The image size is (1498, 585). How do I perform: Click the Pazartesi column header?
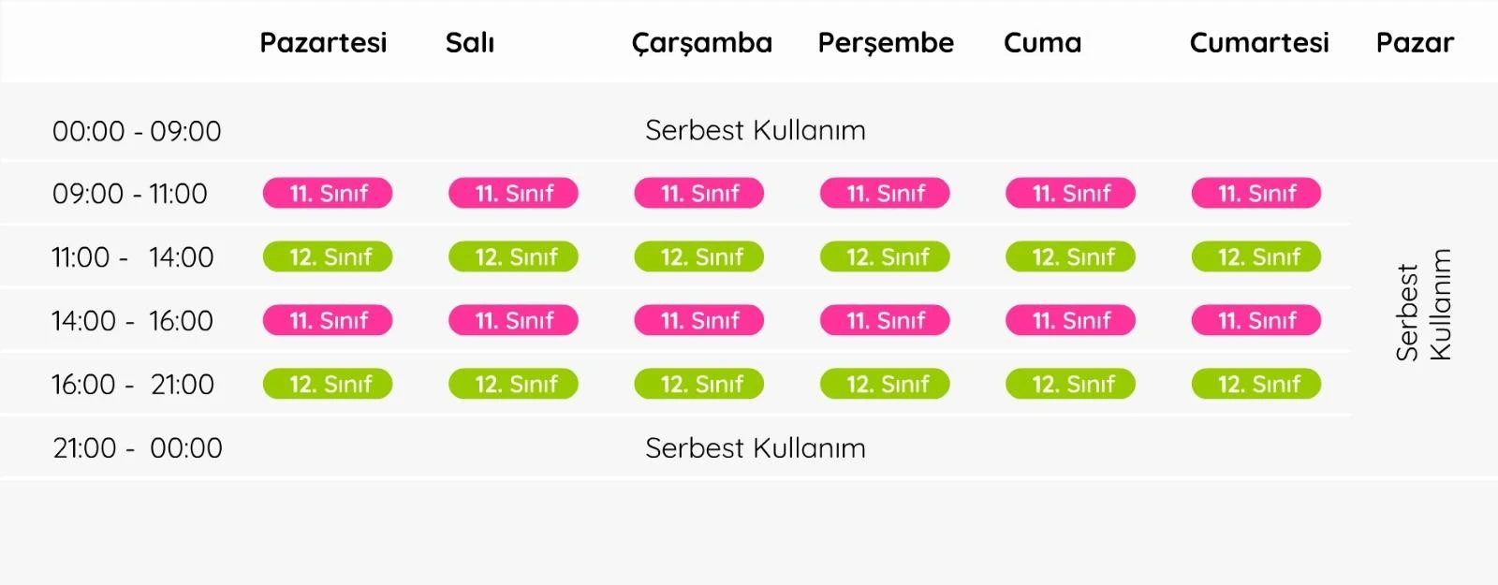point(323,43)
